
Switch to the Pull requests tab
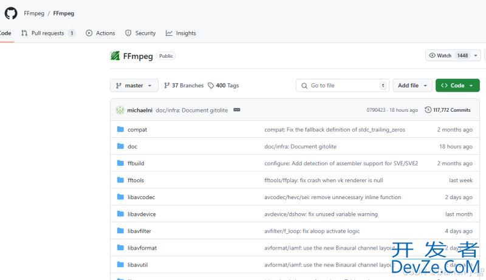[48, 33]
